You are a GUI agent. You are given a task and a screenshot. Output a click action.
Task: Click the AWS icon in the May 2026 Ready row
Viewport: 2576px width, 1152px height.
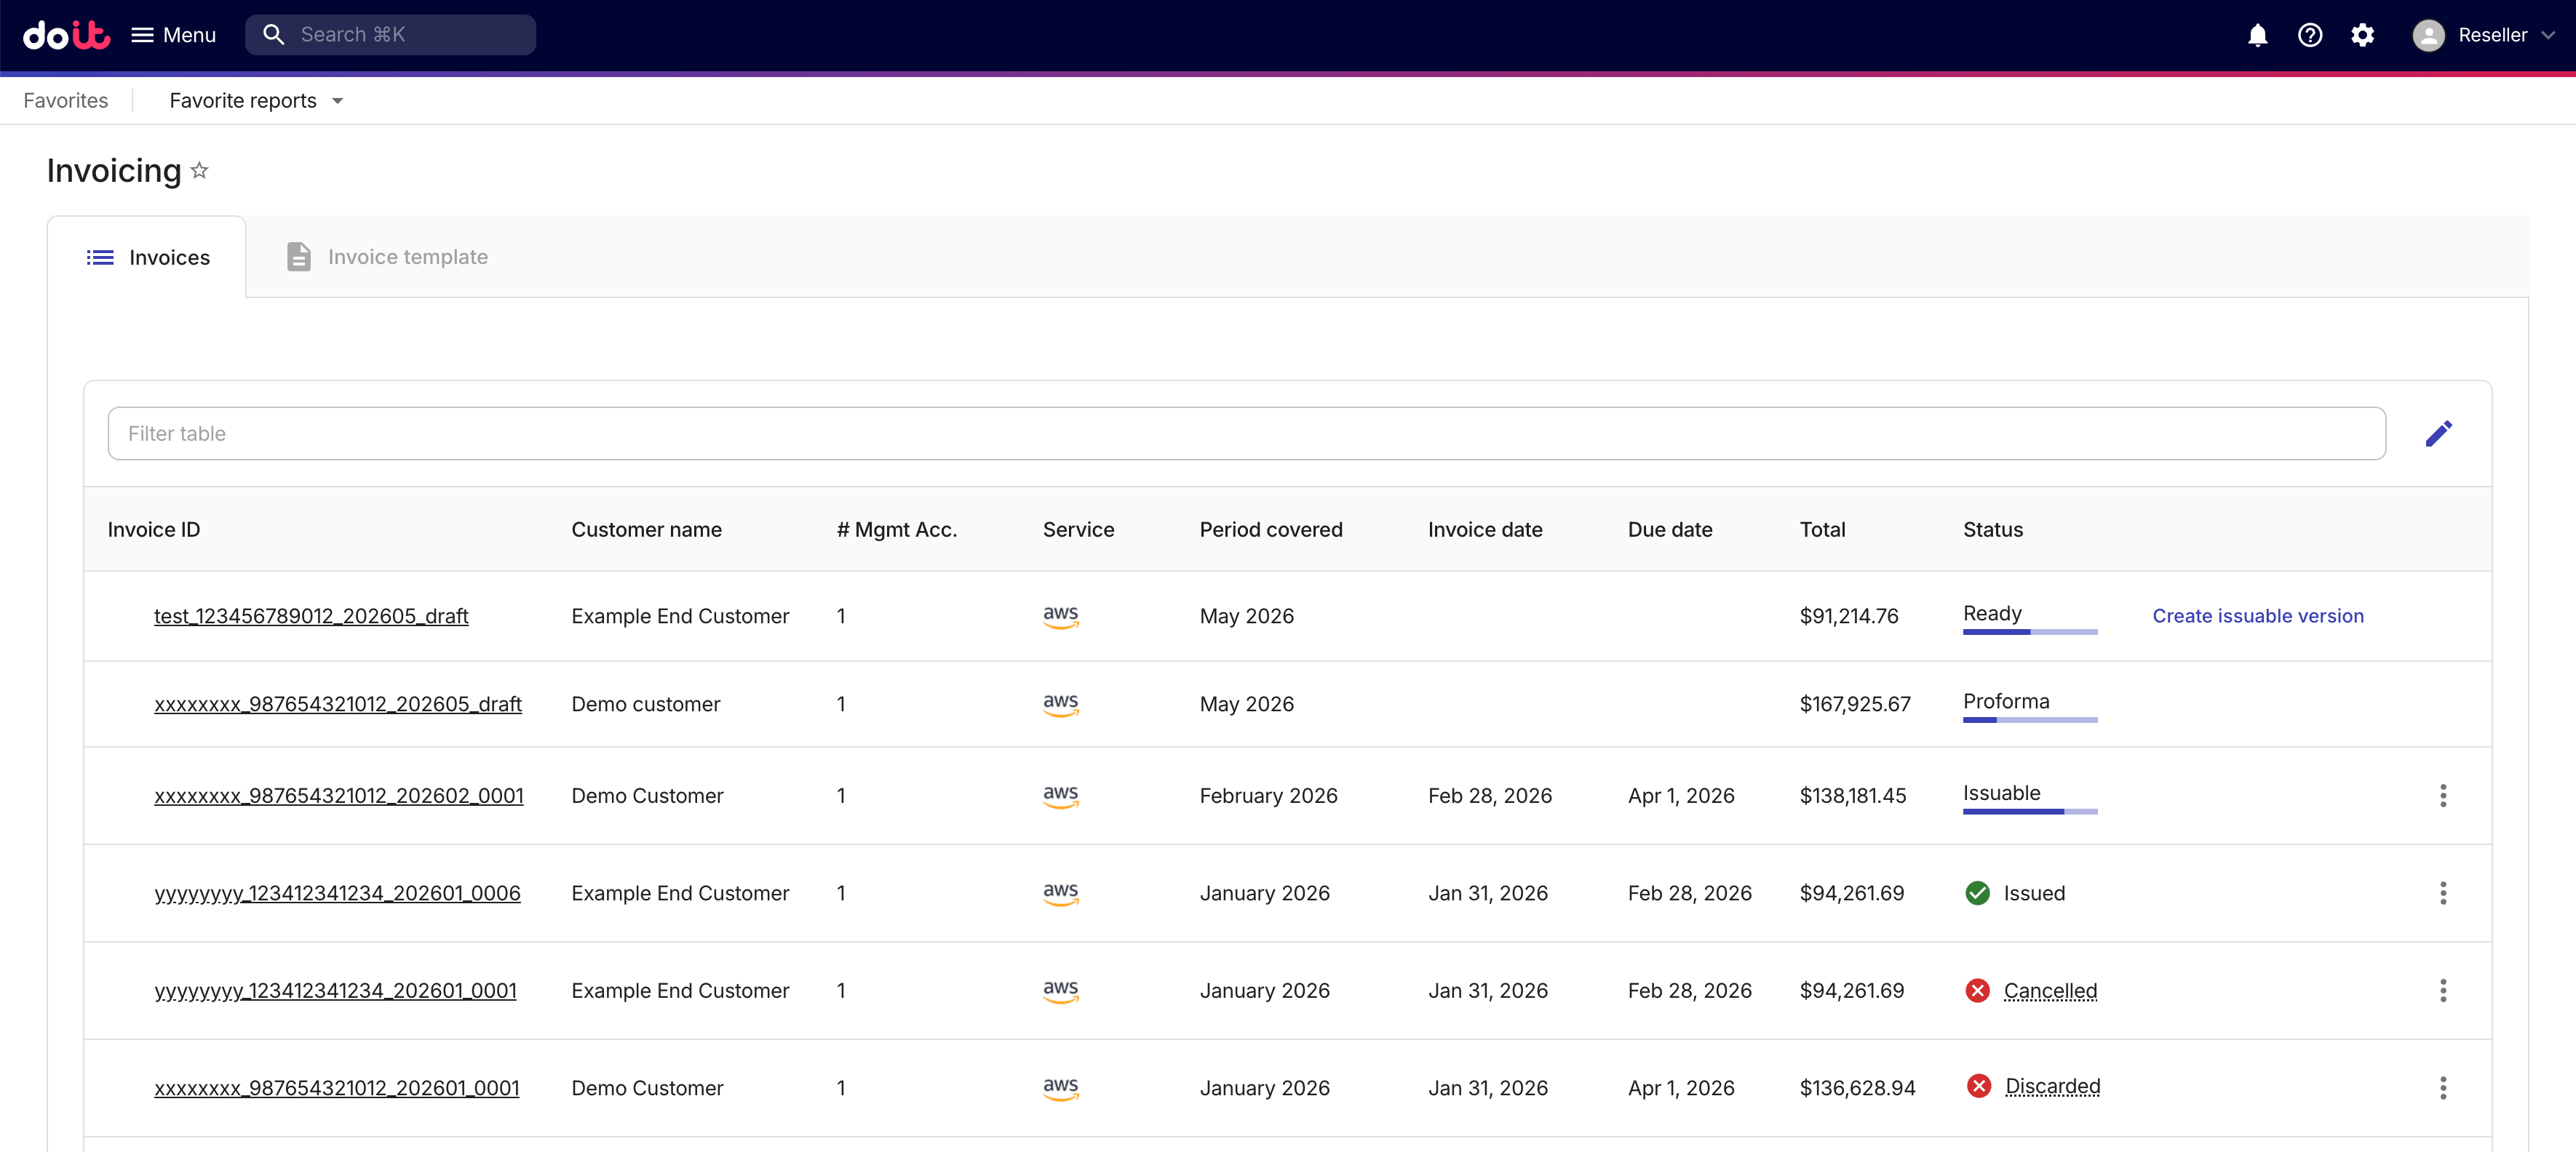pos(1060,617)
